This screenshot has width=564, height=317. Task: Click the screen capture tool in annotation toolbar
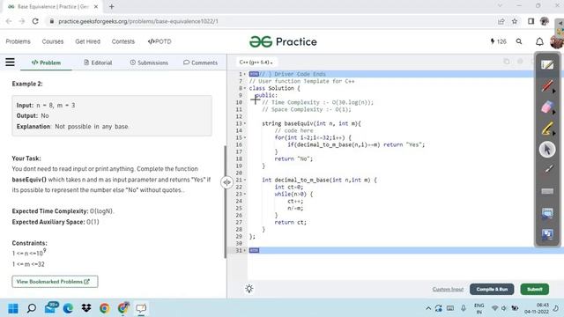coord(547,213)
